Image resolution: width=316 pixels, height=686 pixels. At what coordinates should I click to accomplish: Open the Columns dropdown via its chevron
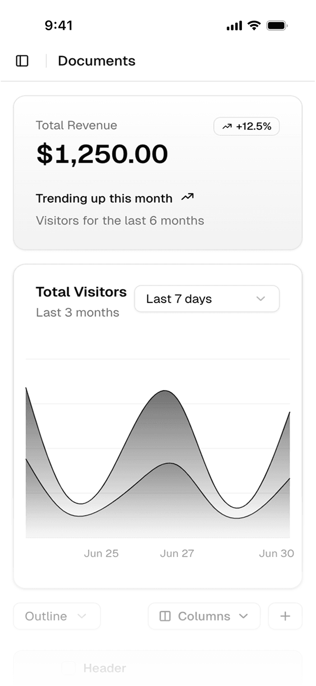coord(243,616)
